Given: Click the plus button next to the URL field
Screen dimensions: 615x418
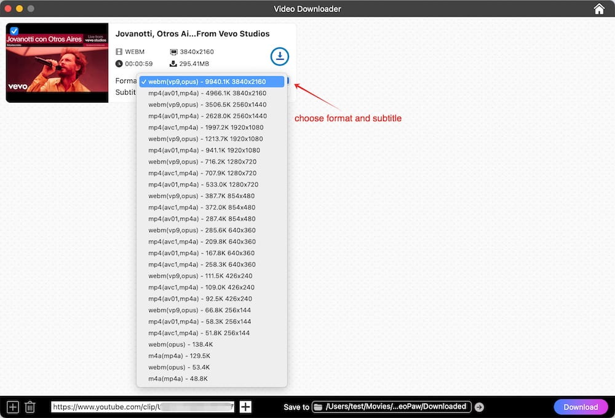Looking at the screenshot, I should (245, 407).
